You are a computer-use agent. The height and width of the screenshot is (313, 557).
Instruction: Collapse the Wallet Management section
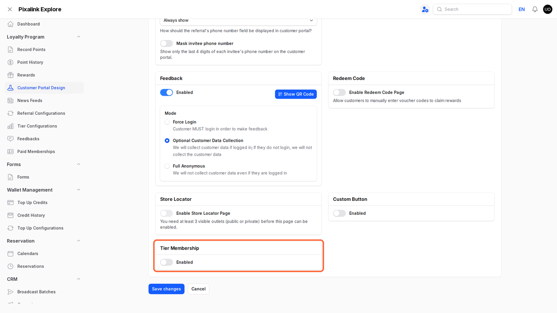click(79, 190)
